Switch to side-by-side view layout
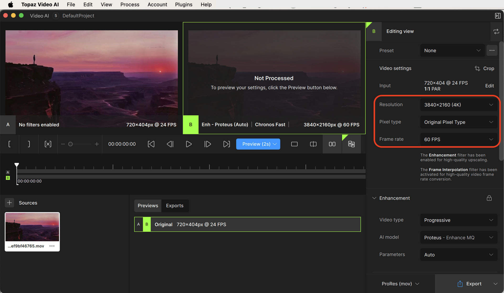 click(x=332, y=144)
